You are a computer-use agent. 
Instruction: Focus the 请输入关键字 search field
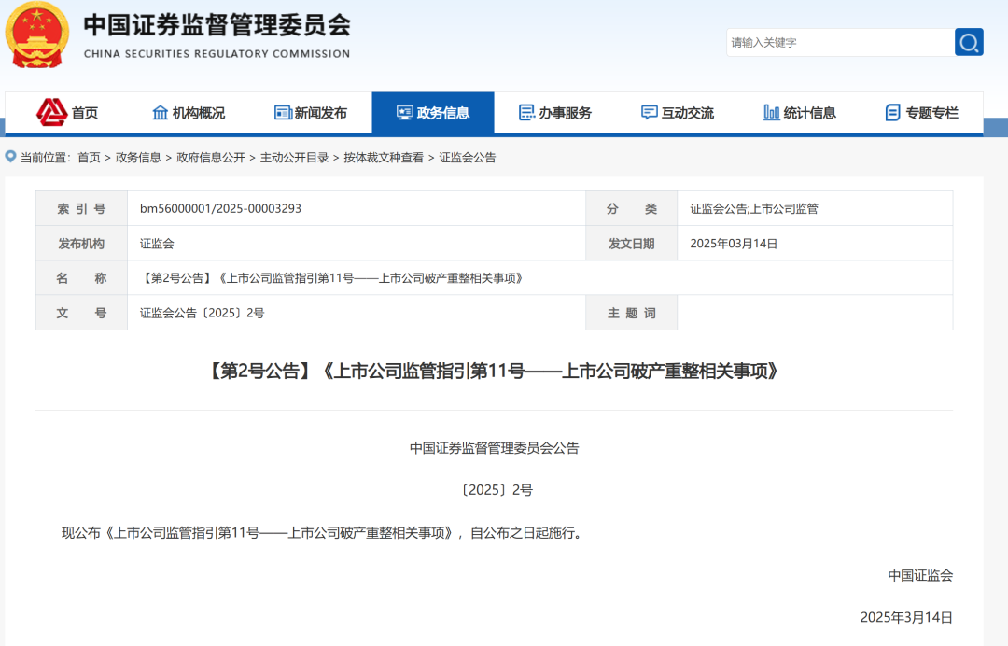(x=838, y=42)
